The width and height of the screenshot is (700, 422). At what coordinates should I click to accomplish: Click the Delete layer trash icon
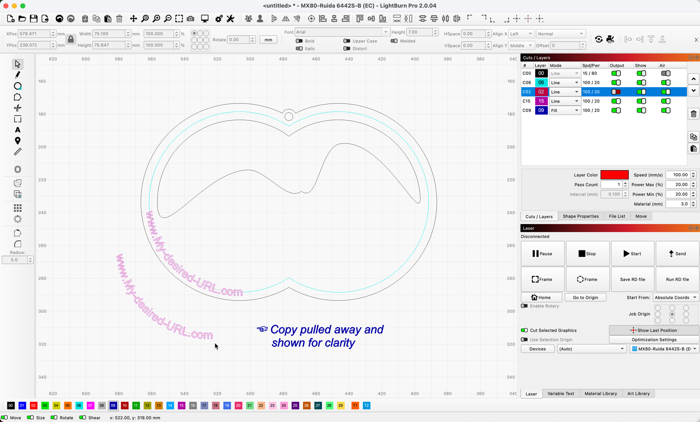693,114
